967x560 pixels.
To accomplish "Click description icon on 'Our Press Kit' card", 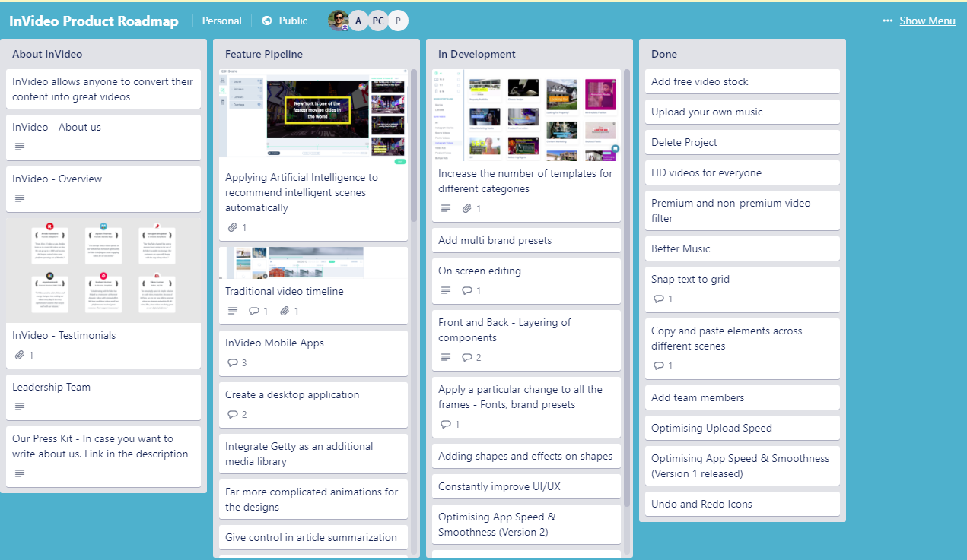I will pyautogui.click(x=20, y=473).
